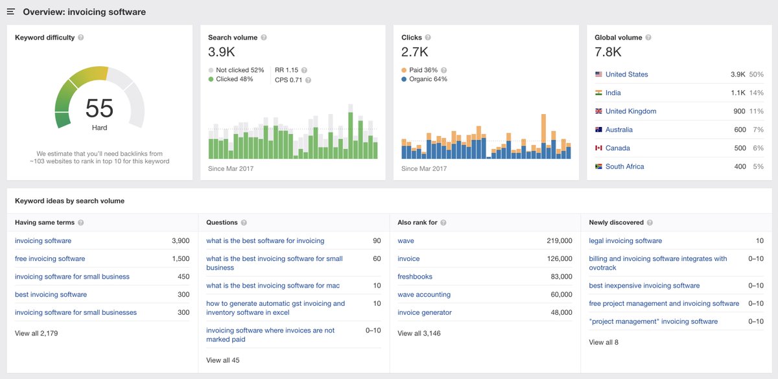The height and width of the screenshot is (379, 778).
Task: Open the freshbooks keyword link
Action: pyautogui.click(x=415, y=277)
